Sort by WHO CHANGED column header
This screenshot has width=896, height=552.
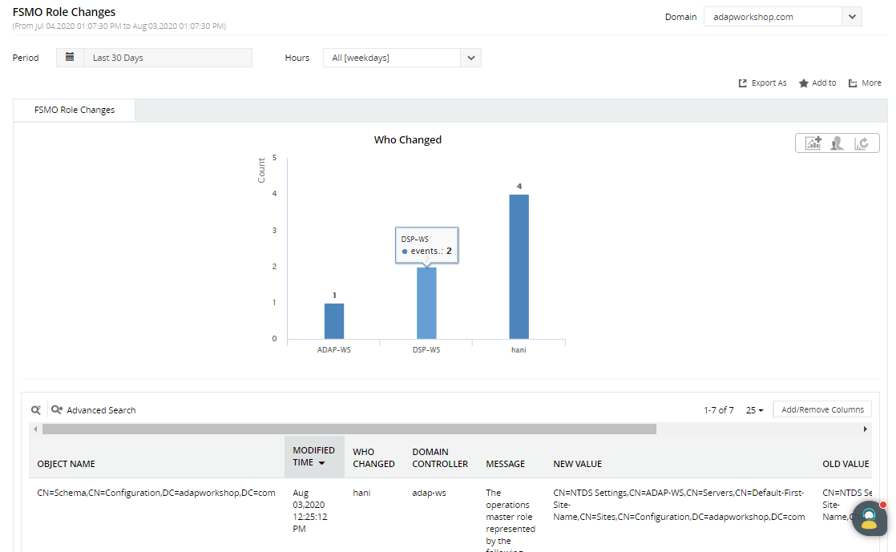(373, 457)
